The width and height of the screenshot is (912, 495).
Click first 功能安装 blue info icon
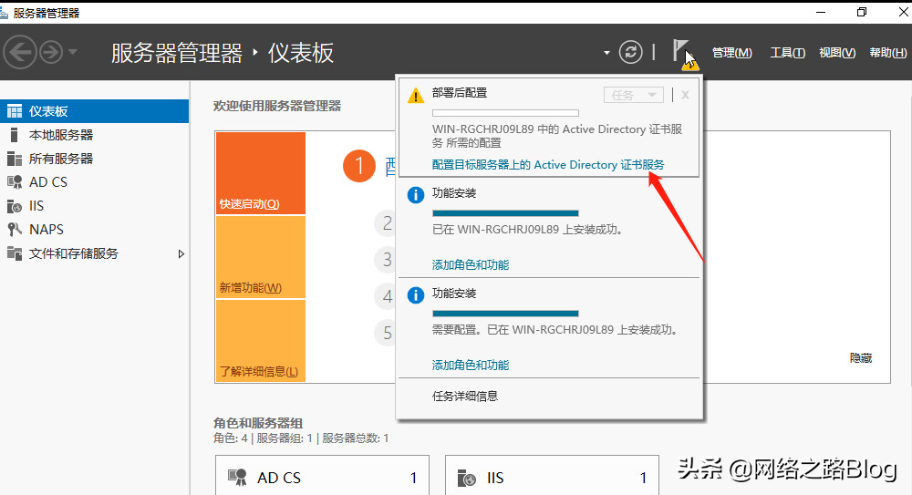click(415, 195)
